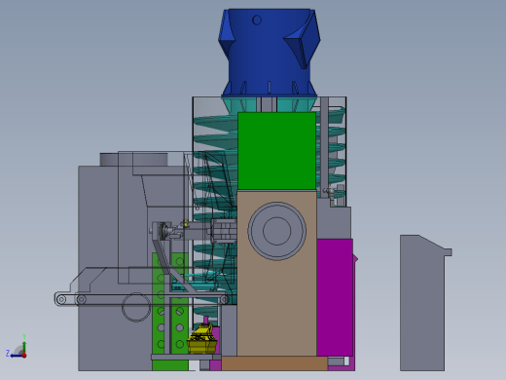Select the green rectangular panel
This screenshot has height=380, width=506.
tap(276, 151)
